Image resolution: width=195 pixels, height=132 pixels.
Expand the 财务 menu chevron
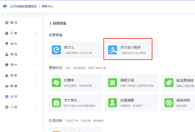click(37, 75)
